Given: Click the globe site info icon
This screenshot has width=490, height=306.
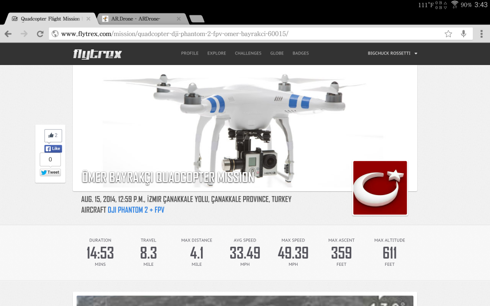Looking at the screenshot, I should [55, 34].
